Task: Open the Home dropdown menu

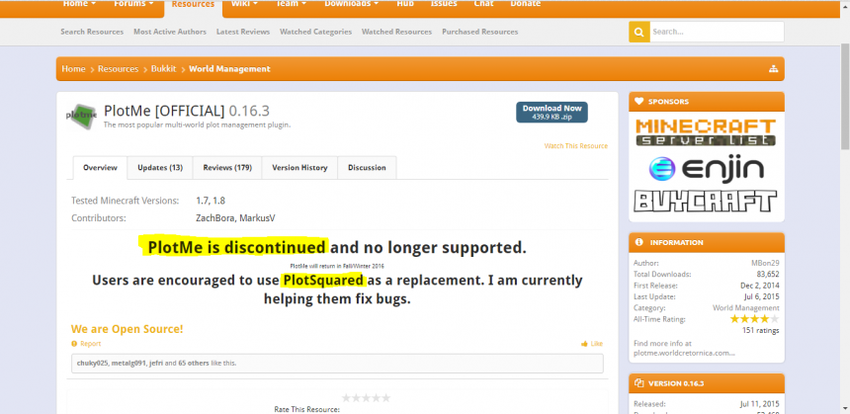Action: tap(79, 4)
